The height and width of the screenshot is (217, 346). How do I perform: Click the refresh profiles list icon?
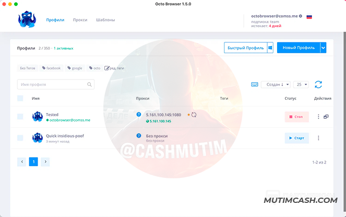click(x=318, y=84)
